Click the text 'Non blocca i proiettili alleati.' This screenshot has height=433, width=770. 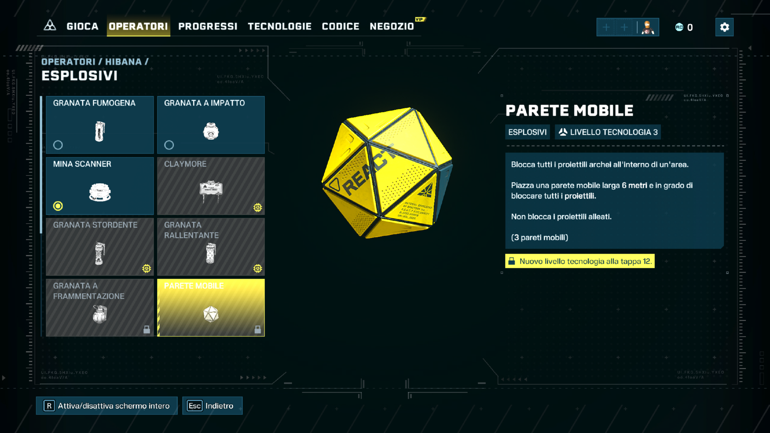click(x=561, y=217)
